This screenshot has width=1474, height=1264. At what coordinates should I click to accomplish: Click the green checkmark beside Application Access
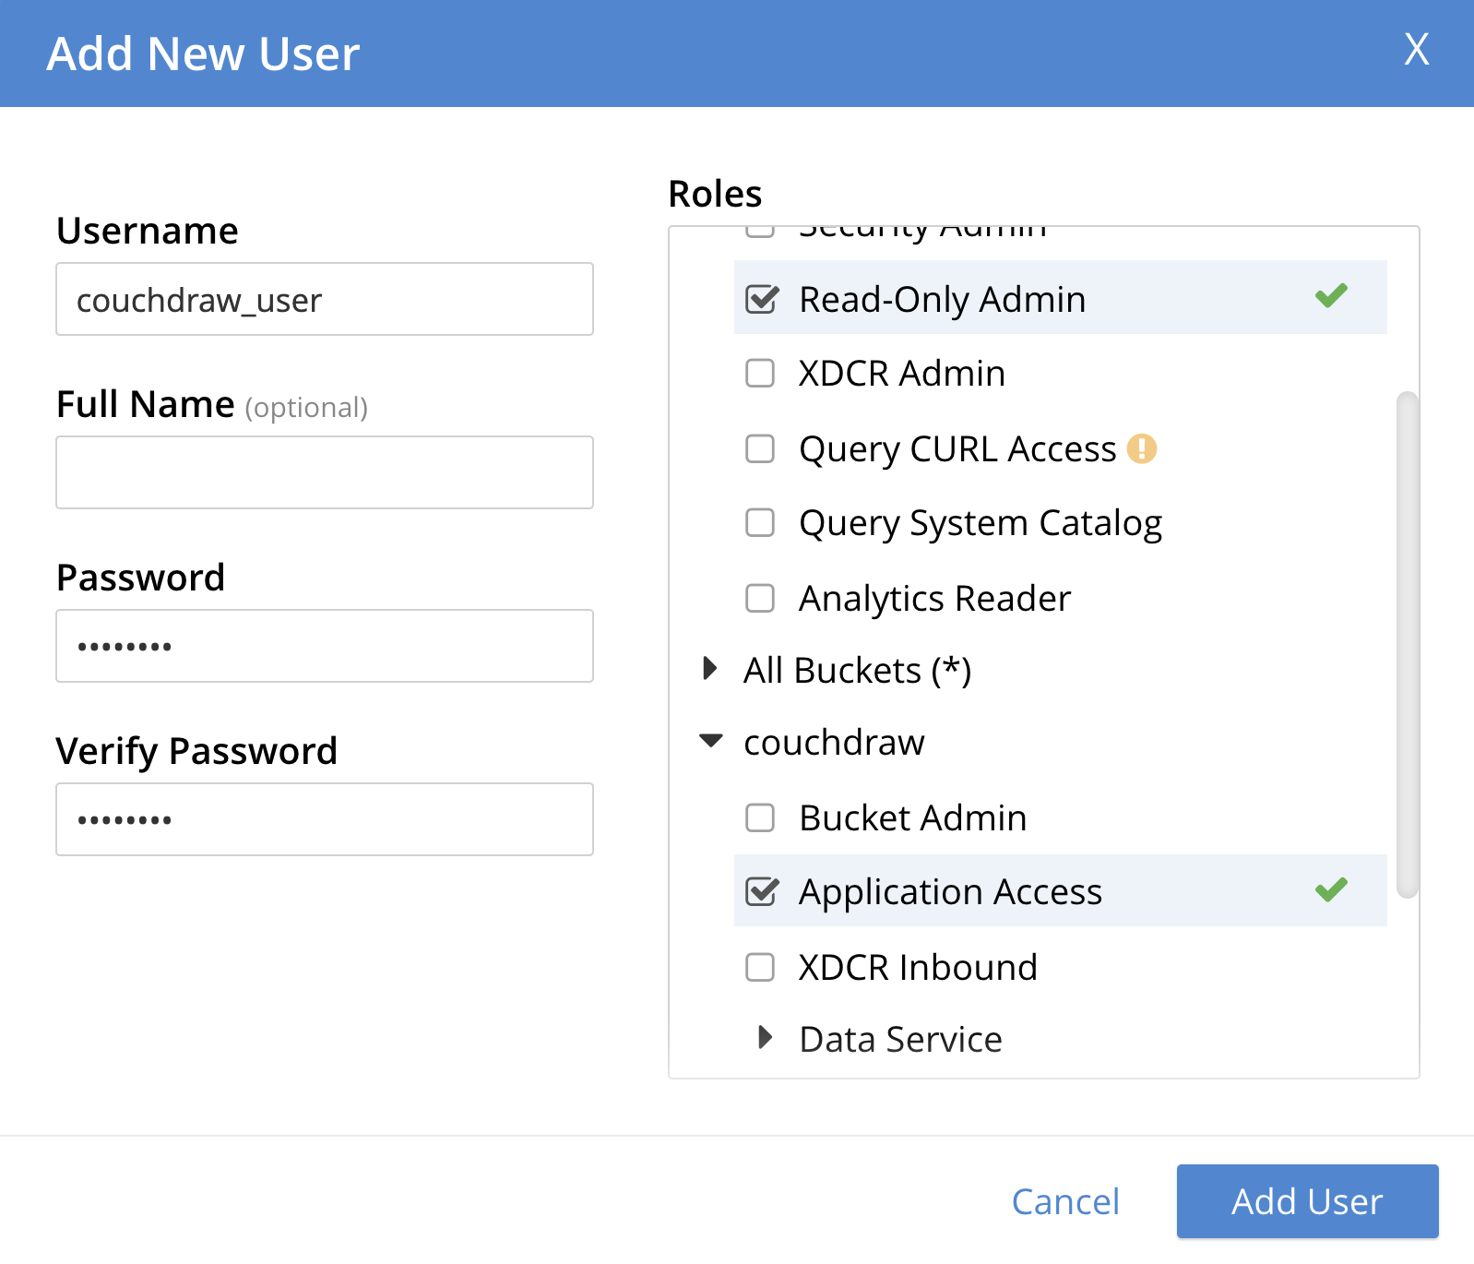coord(1331,889)
